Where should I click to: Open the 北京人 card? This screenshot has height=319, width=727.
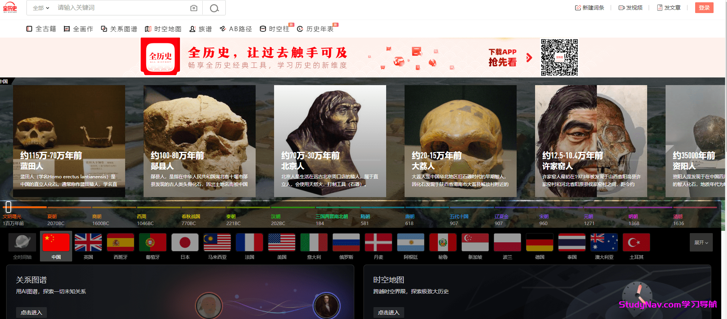tap(330, 141)
